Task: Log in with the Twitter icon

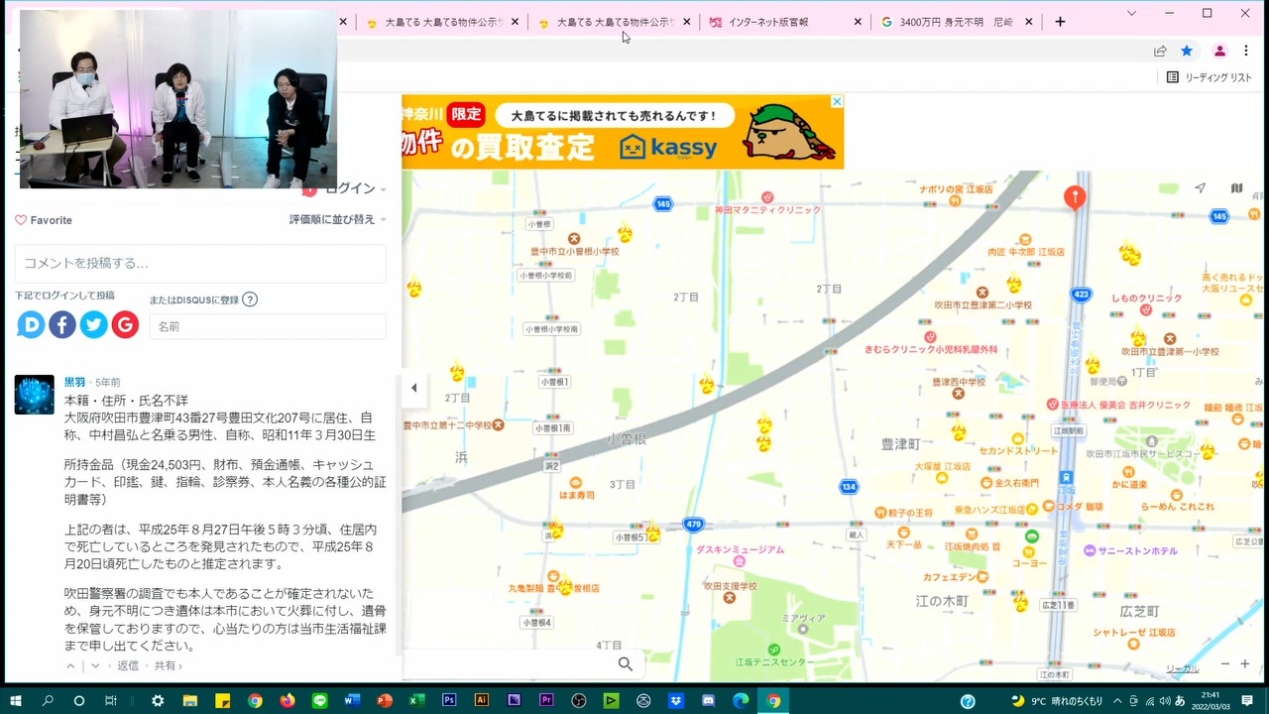Action: coord(93,324)
